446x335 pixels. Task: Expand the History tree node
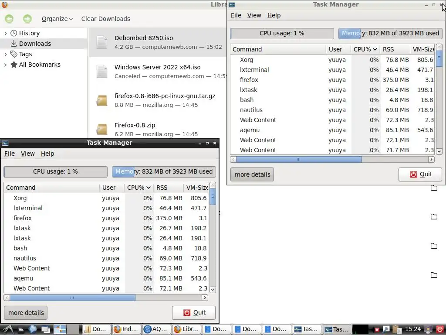5,33
